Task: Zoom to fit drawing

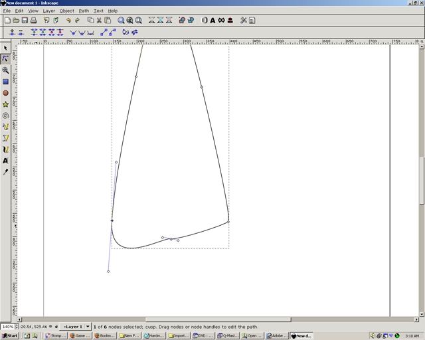Action: tap(130, 21)
